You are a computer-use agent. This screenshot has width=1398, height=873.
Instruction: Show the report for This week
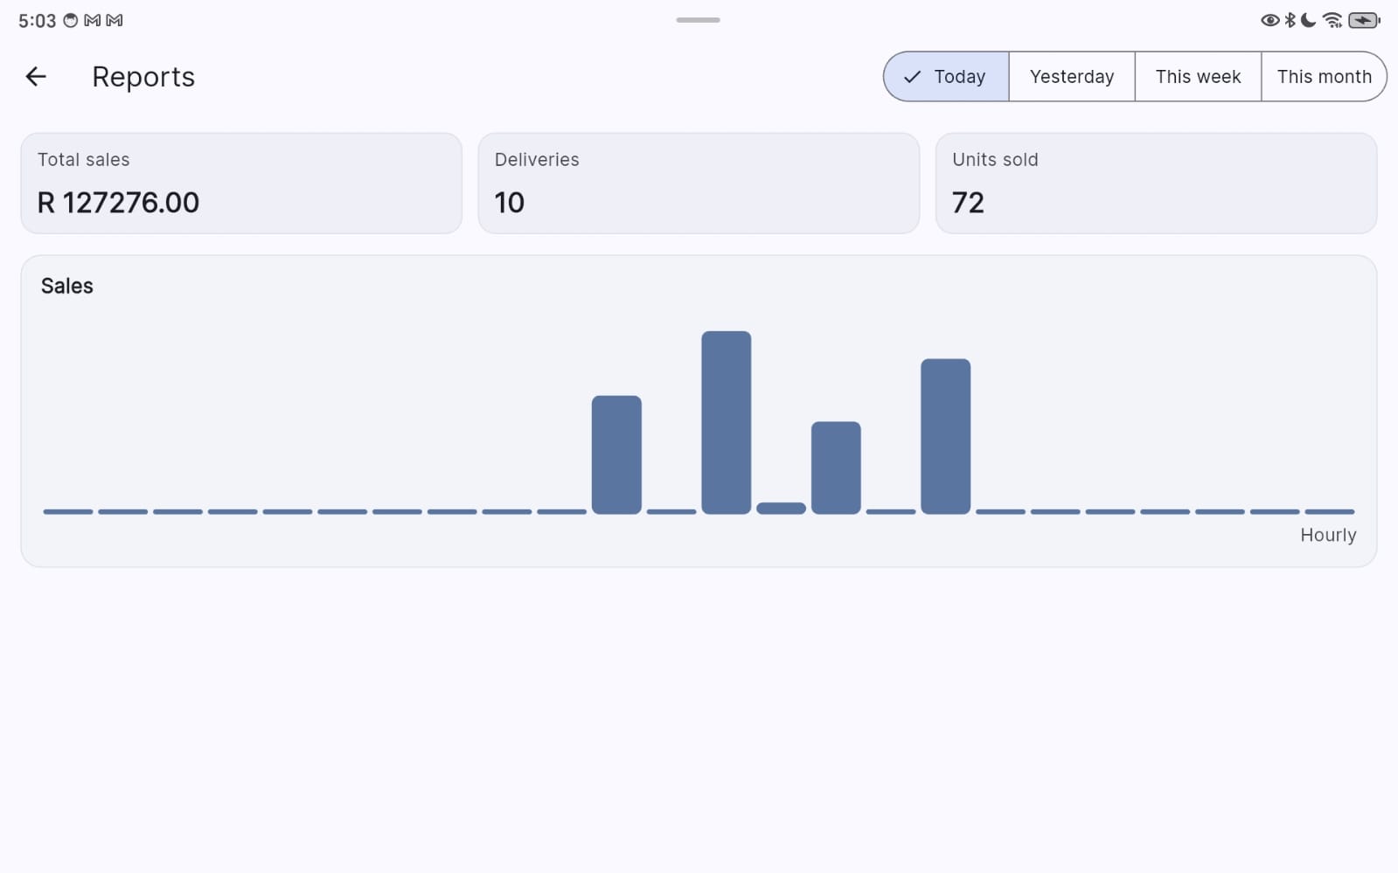coord(1197,77)
